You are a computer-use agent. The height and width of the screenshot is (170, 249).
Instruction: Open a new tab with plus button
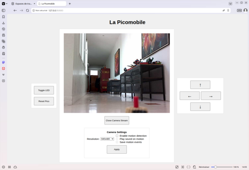tap(70, 4)
